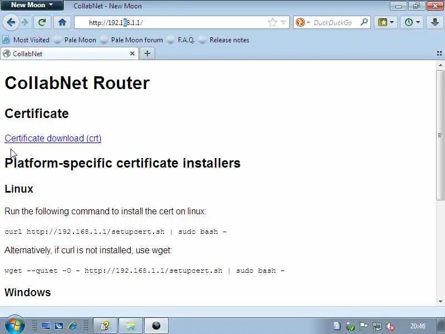Open the Pale Moon bookmark

point(75,40)
